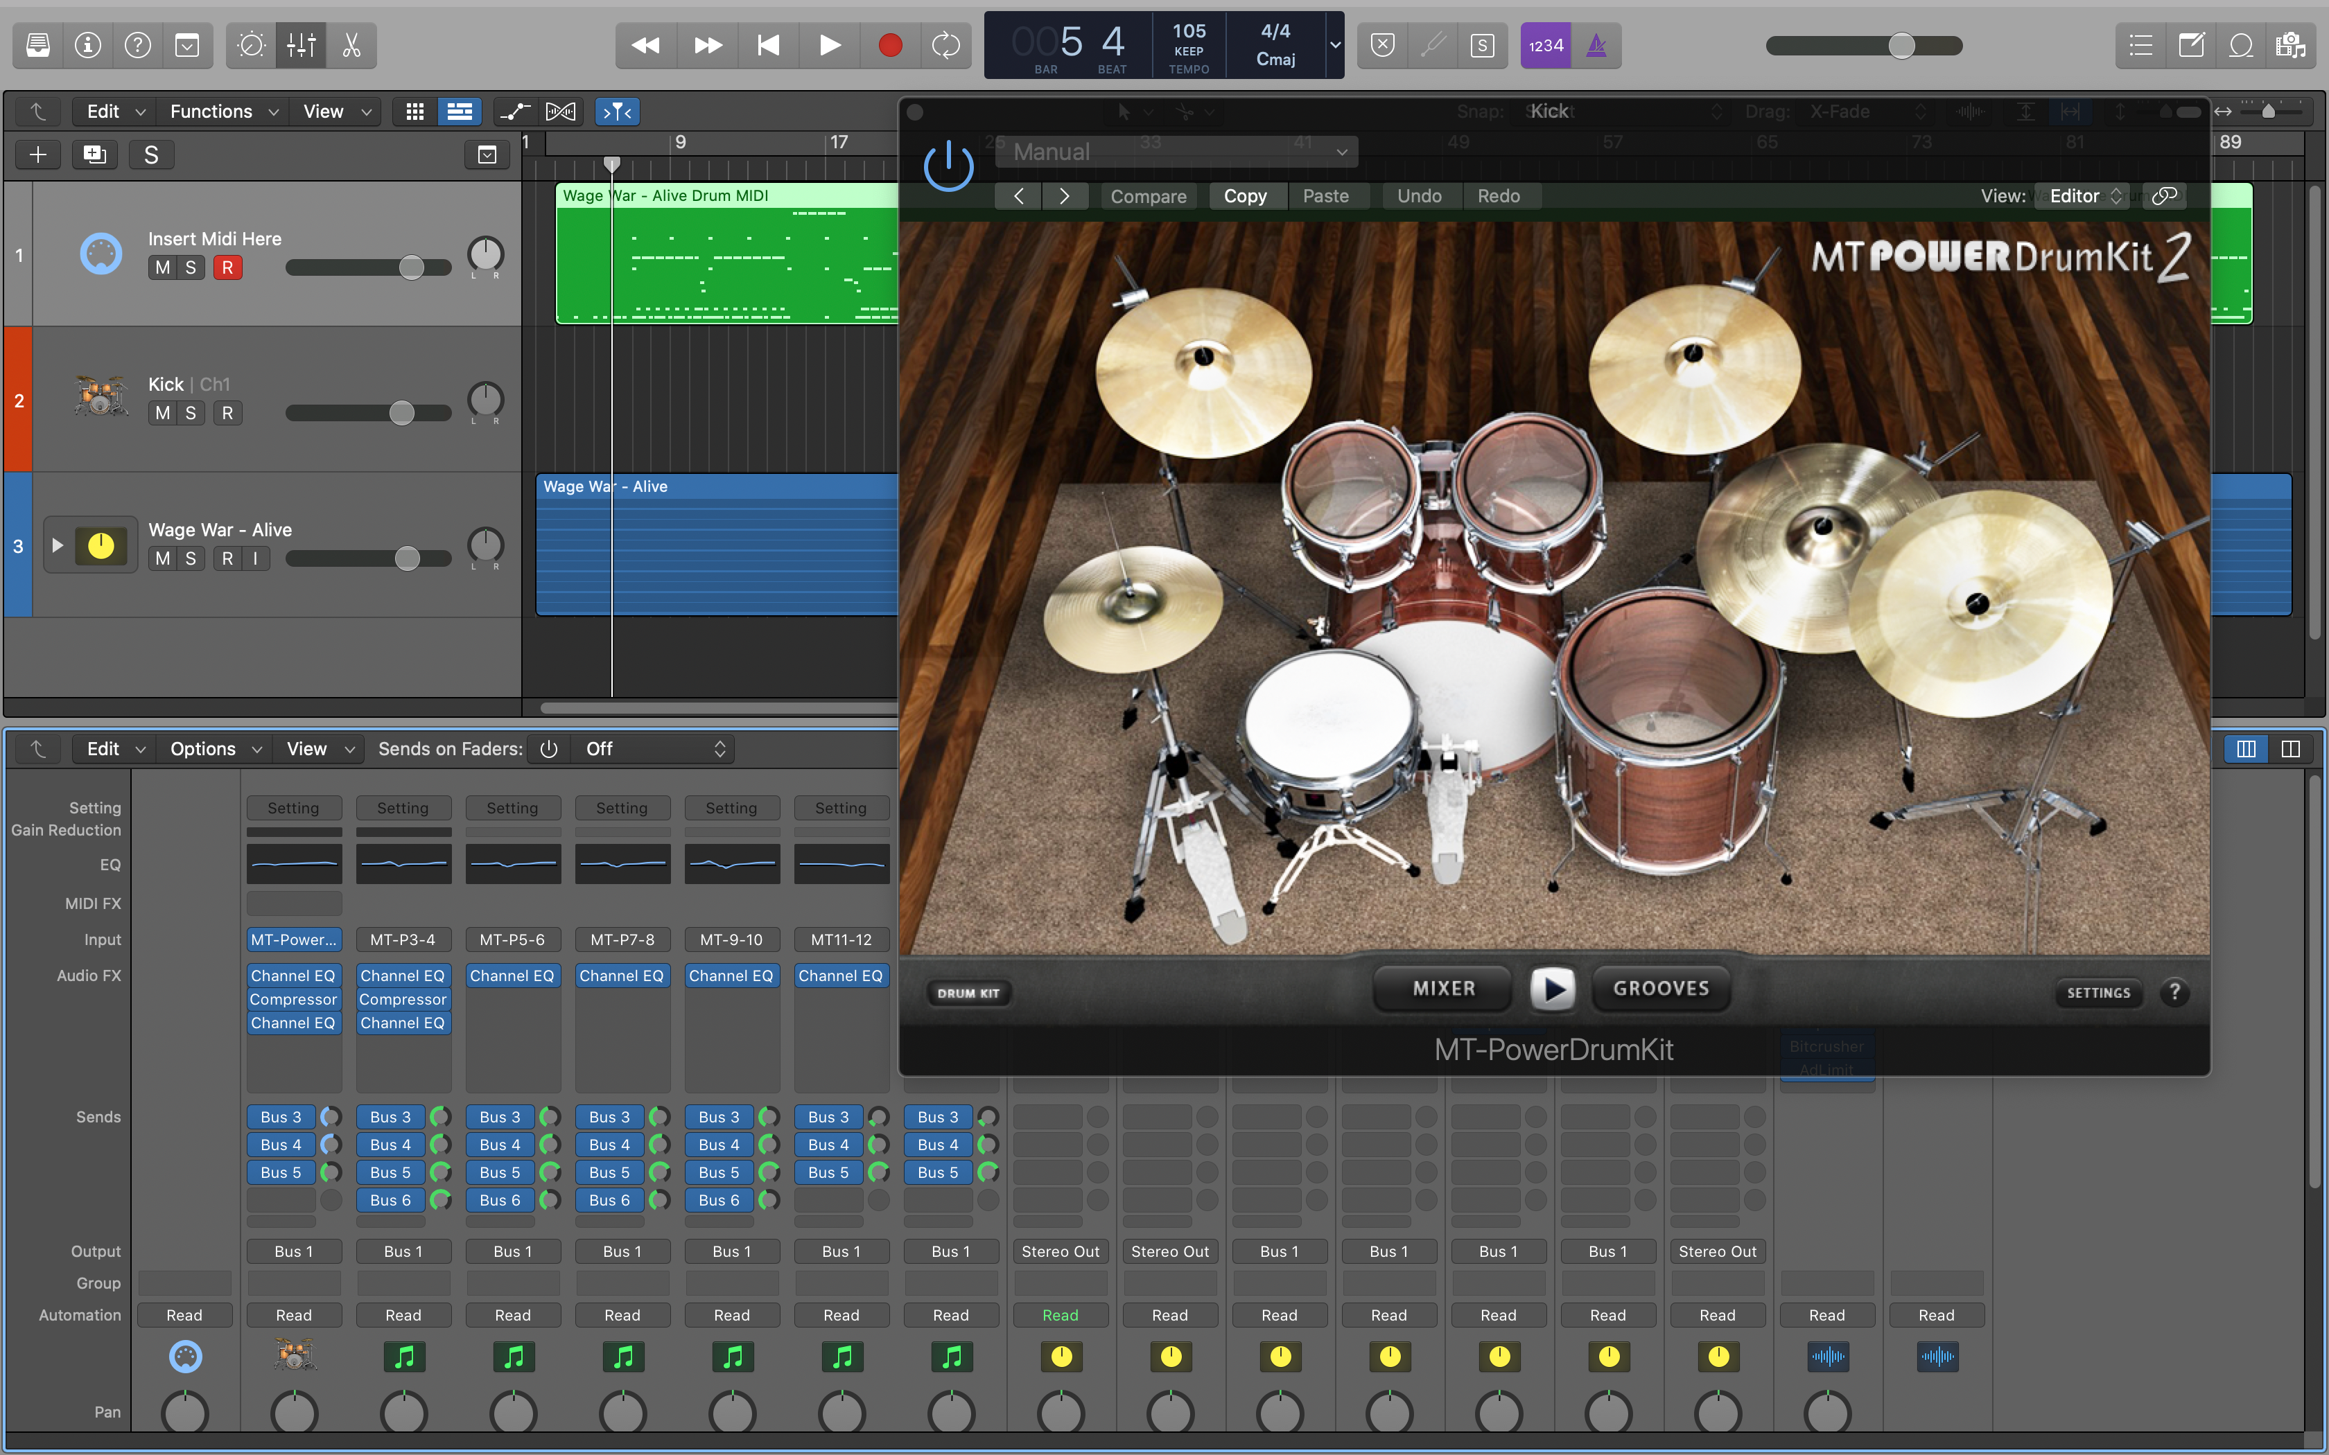Mute the Kick track
This screenshot has width=2329, height=1455.
(x=163, y=413)
